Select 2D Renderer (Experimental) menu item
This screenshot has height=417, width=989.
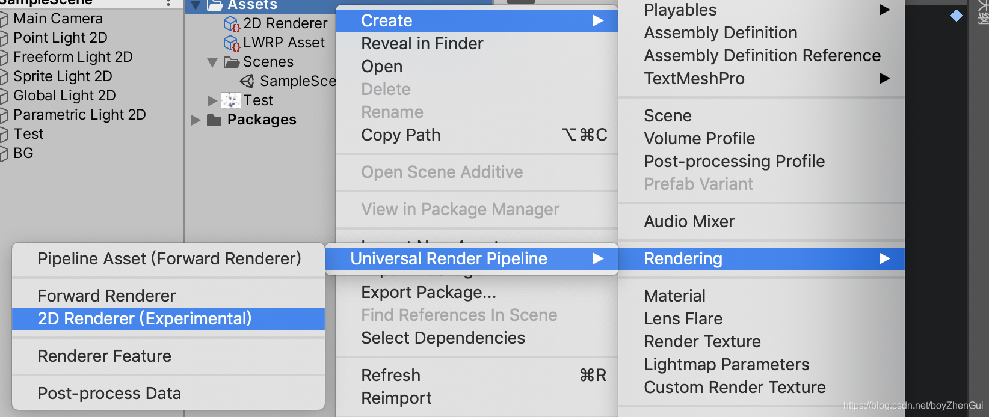click(168, 318)
